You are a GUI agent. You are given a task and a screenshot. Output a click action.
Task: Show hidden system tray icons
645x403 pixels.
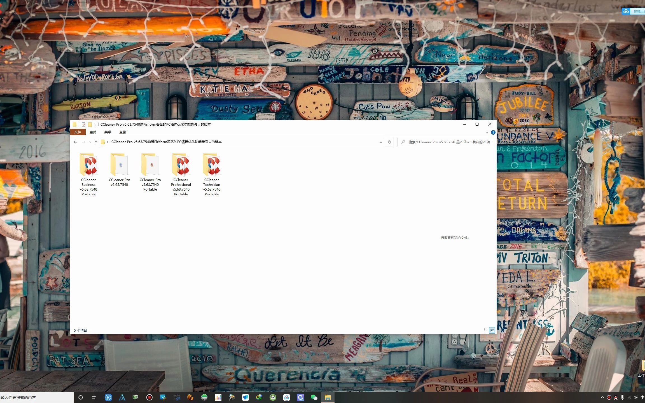tap(602, 397)
